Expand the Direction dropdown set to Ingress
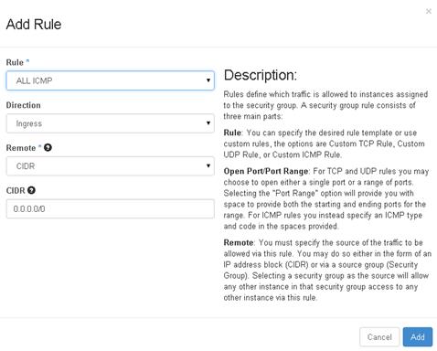This screenshot has width=437, height=351. point(111,123)
